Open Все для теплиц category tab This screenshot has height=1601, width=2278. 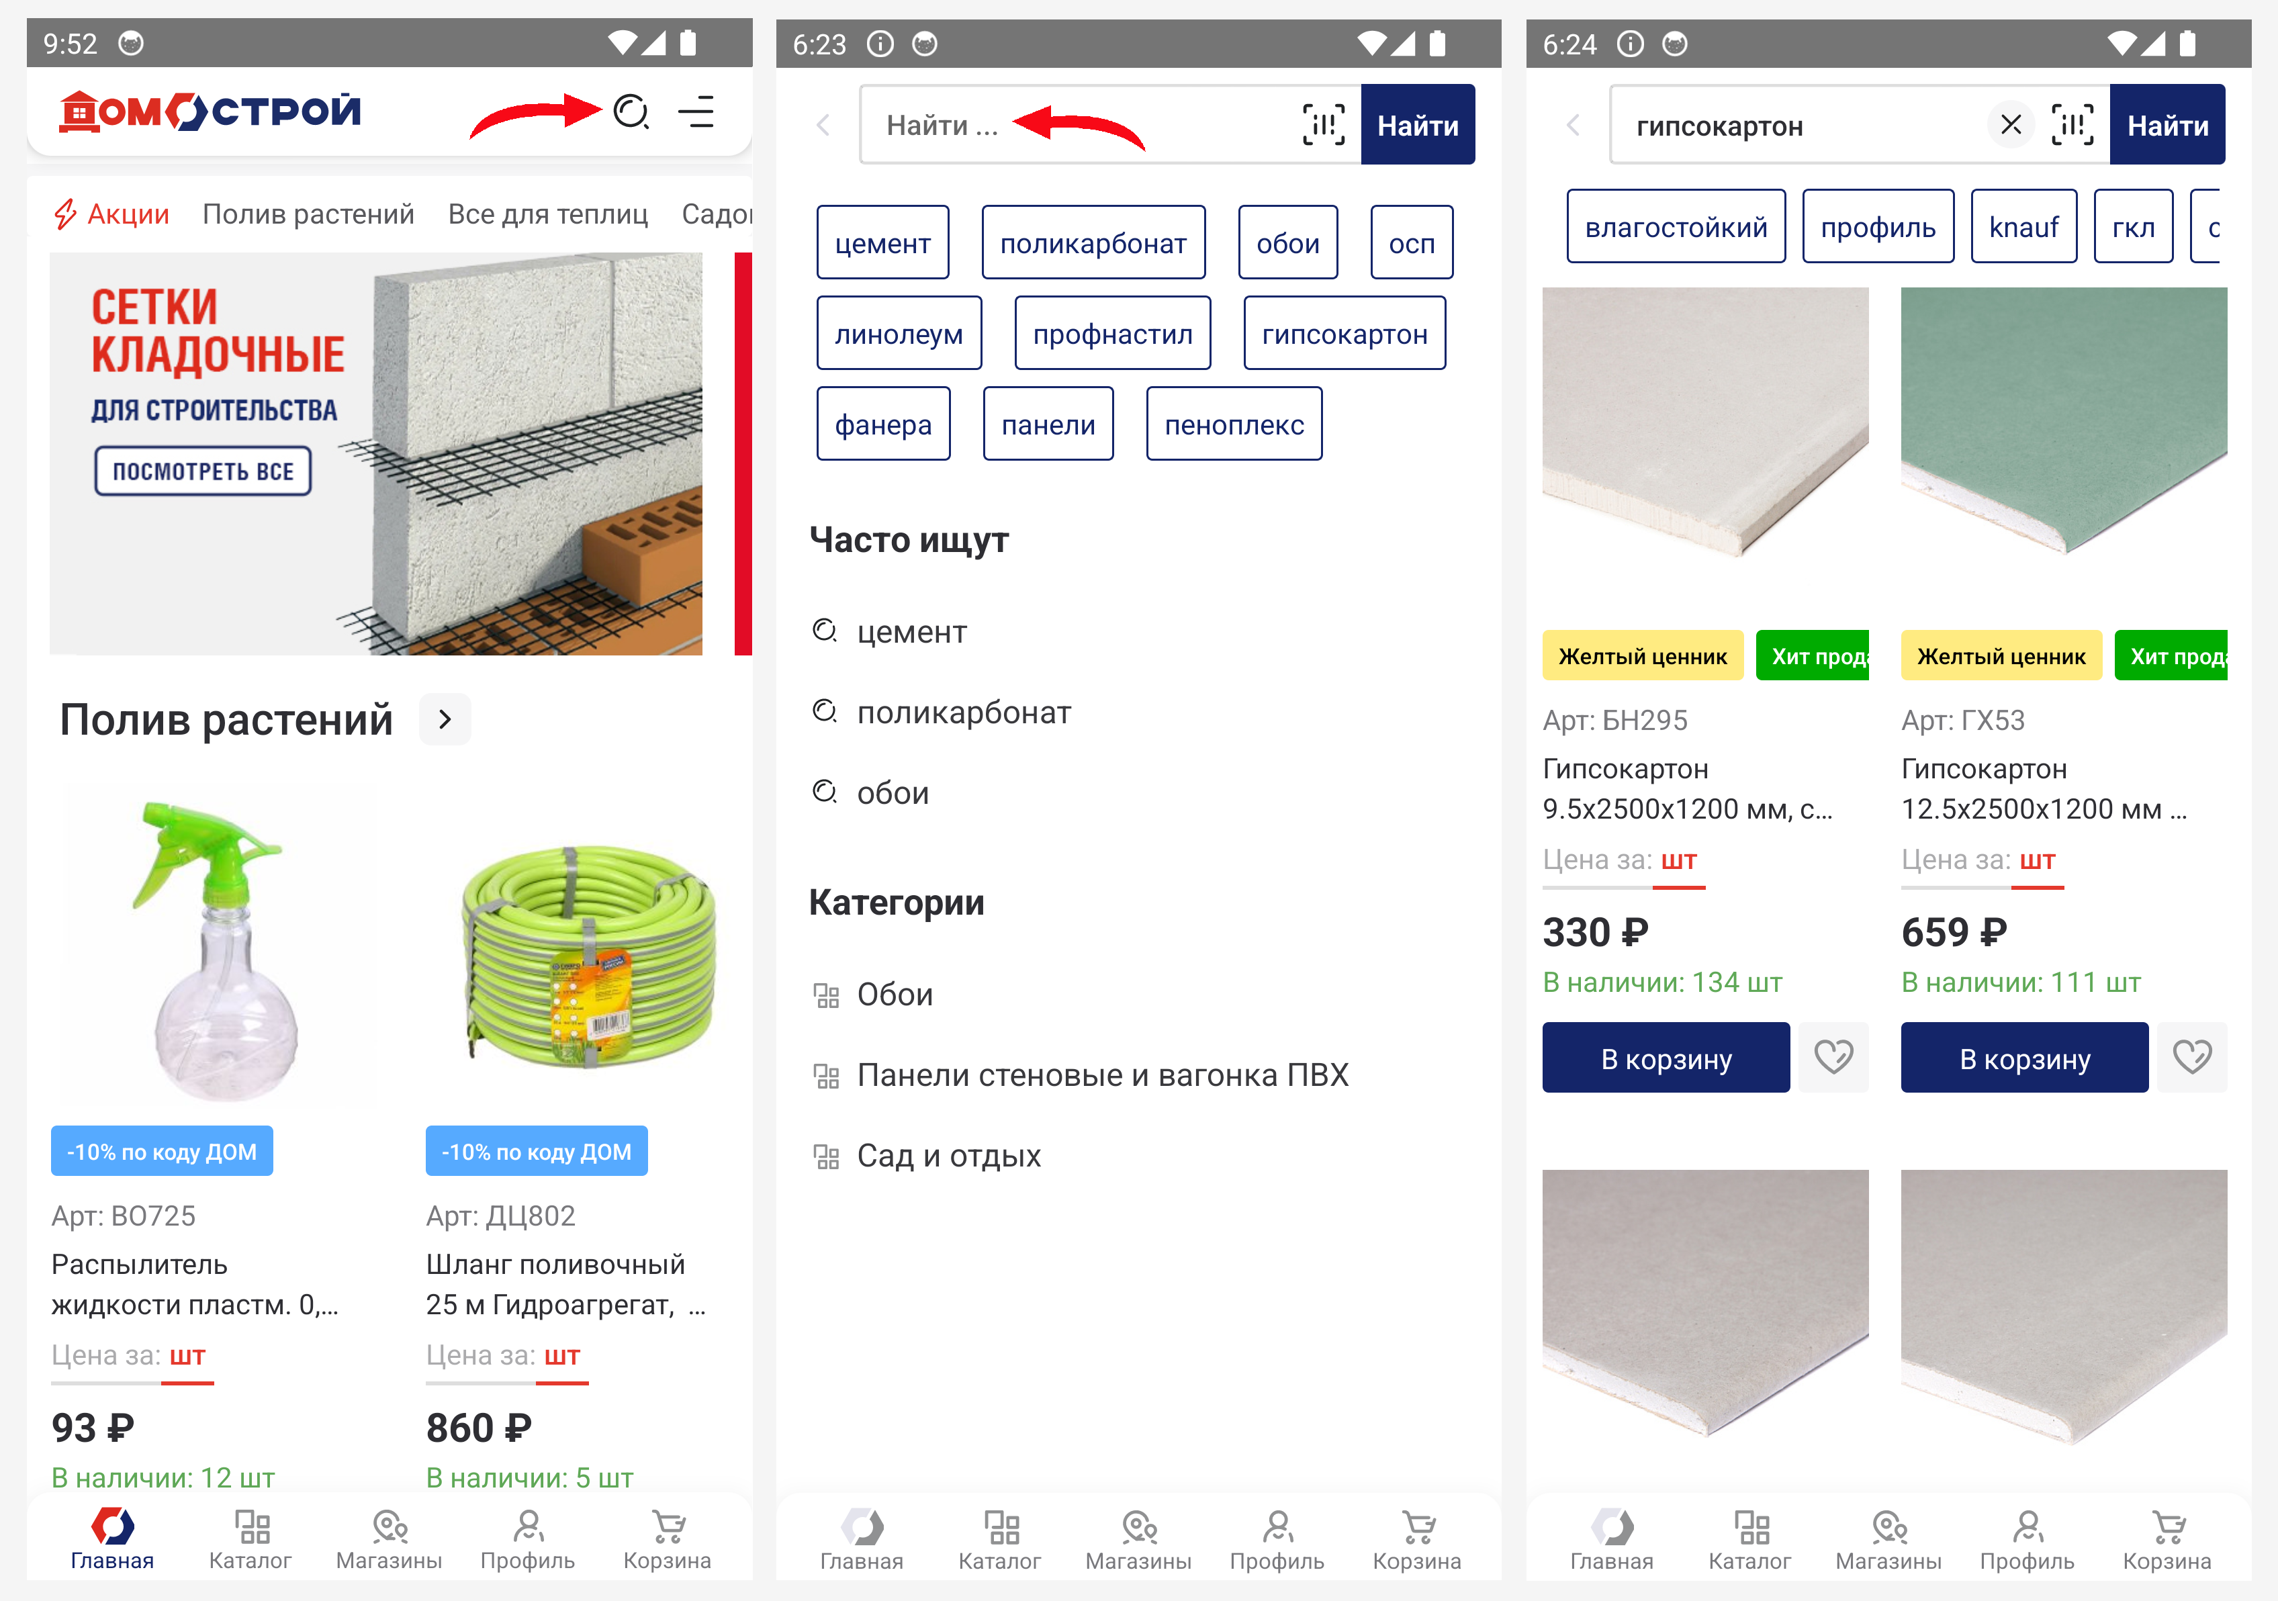(547, 214)
